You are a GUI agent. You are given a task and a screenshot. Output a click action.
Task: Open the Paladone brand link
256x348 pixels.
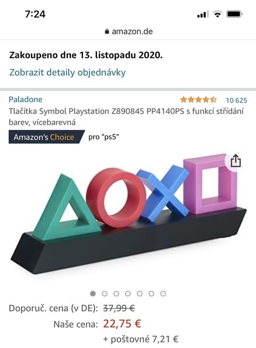coord(26,99)
